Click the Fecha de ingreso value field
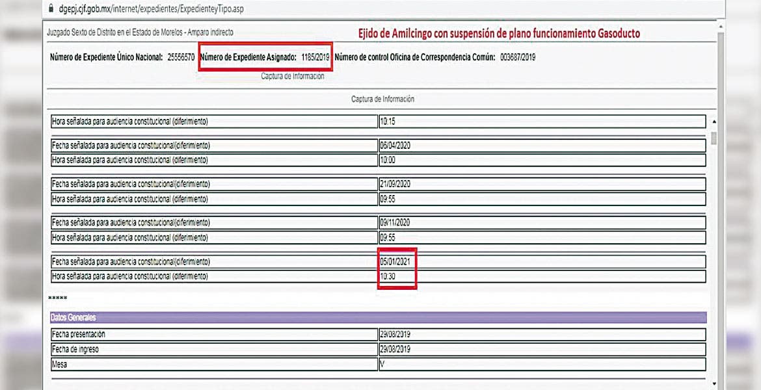 542,350
